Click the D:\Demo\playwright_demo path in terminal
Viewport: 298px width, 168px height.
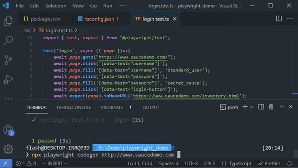[133, 148]
